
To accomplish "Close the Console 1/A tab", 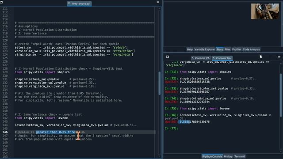I will tap(193, 58).
